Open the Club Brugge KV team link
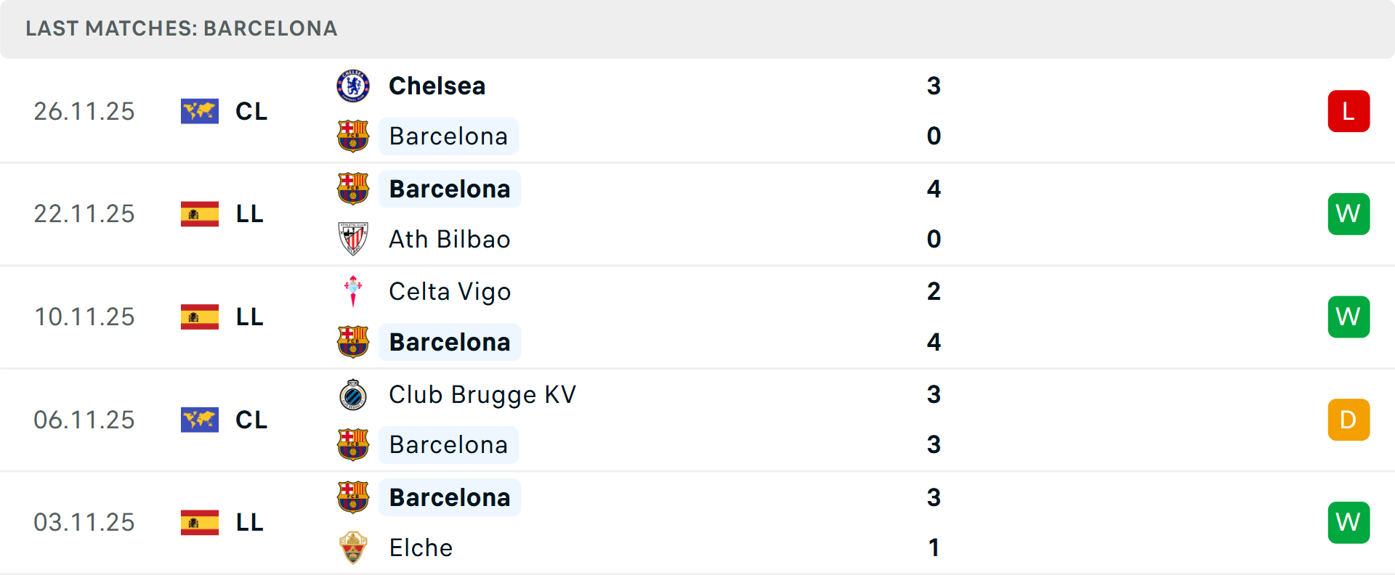The width and height of the screenshot is (1395, 575). click(482, 395)
